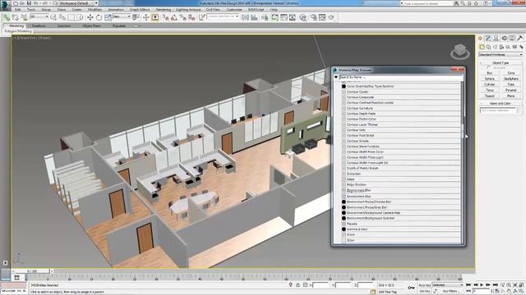This screenshot has width=526, height=295.
Task: Click the time slider handle
Action: pos(33,271)
